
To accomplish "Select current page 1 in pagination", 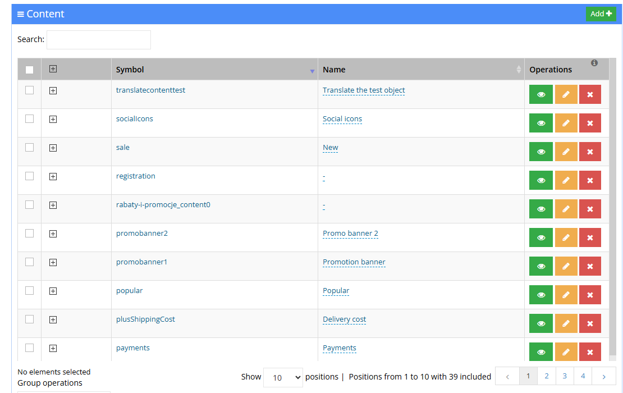I will pyautogui.click(x=528, y=376).
